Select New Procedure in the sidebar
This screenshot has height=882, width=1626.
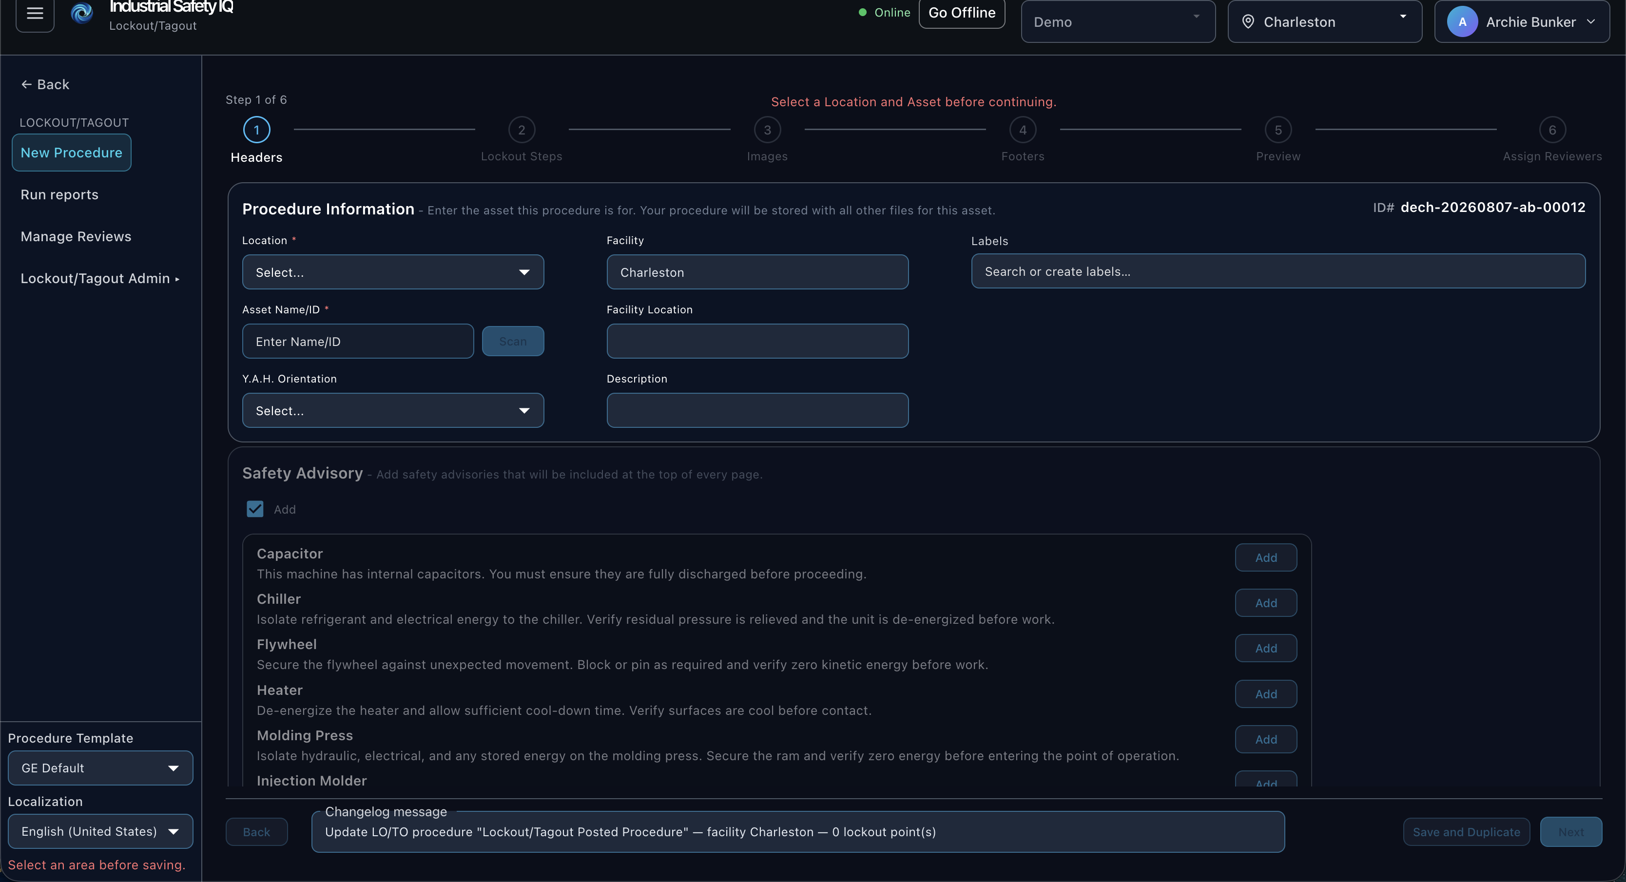click(x=71, y=153)
